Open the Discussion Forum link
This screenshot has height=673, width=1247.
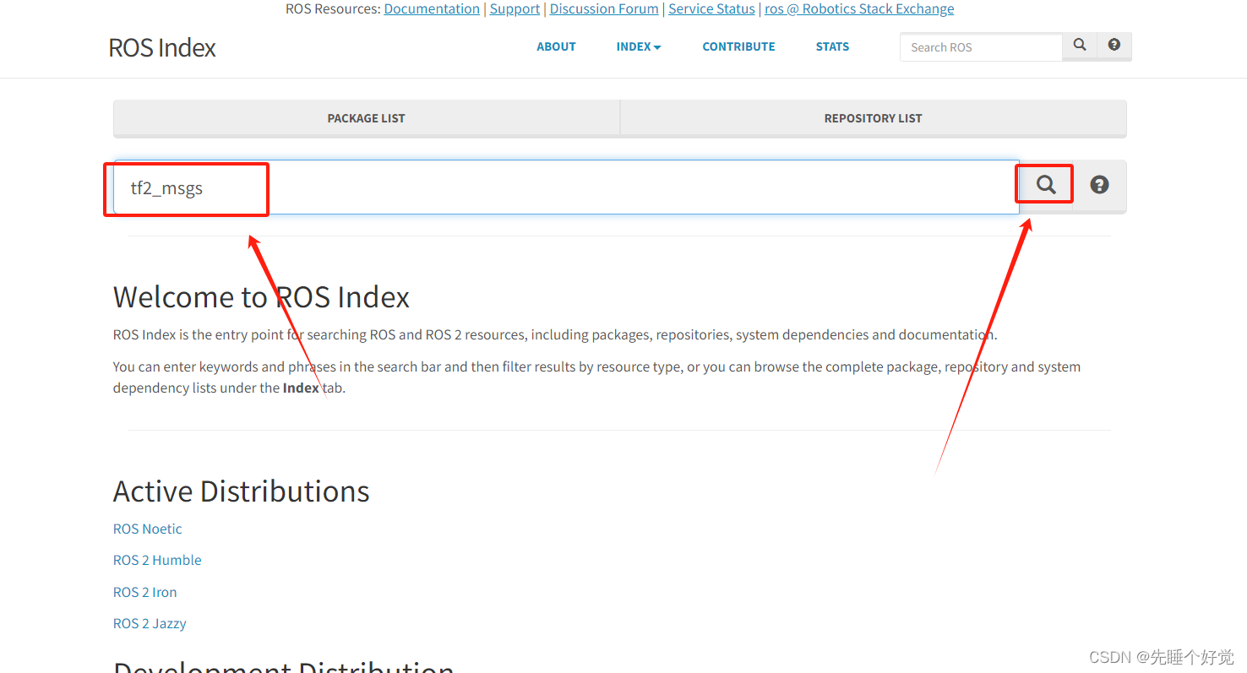[604, 9]
